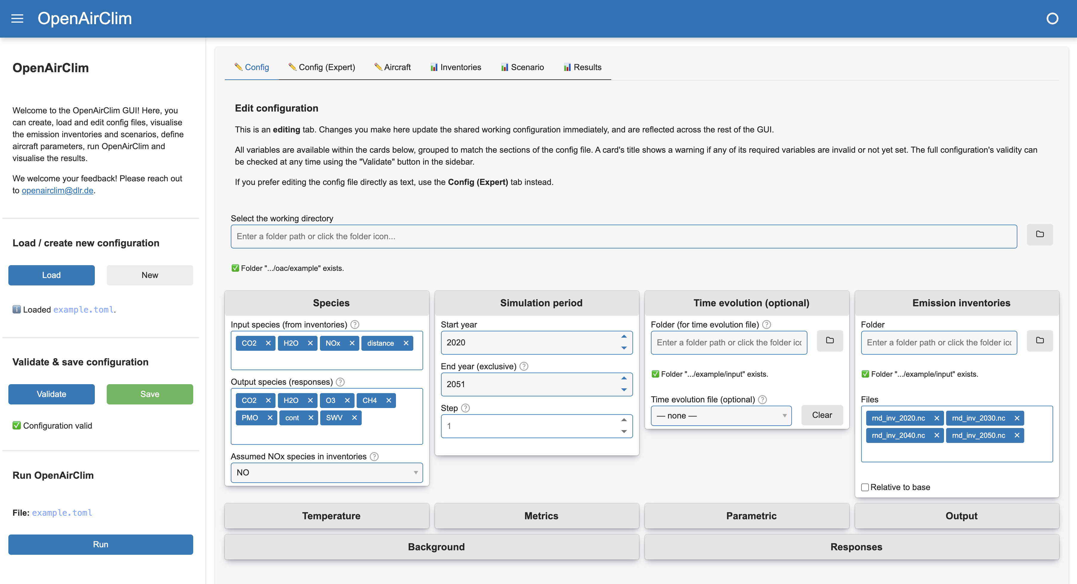Viewport: 1077px width, 584px height.
Task: Open the openairclim@dlr.de email link
Action: (x=57, y=190)
